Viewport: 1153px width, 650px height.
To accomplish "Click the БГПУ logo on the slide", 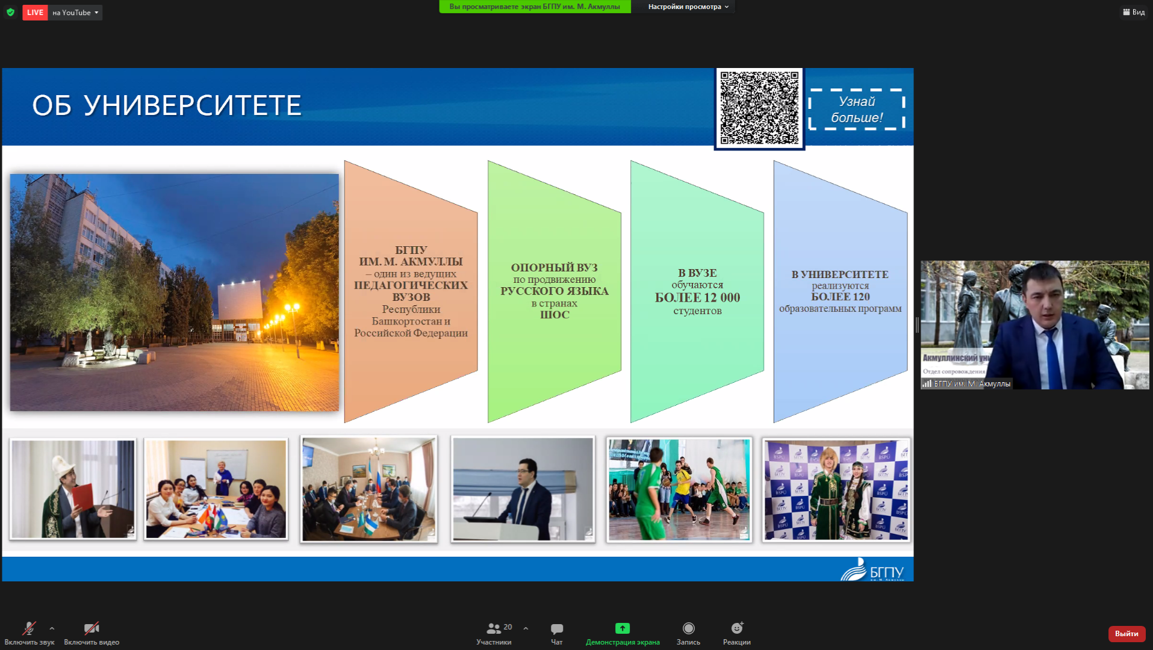I will pyautogui.click(x=873, y=569).
